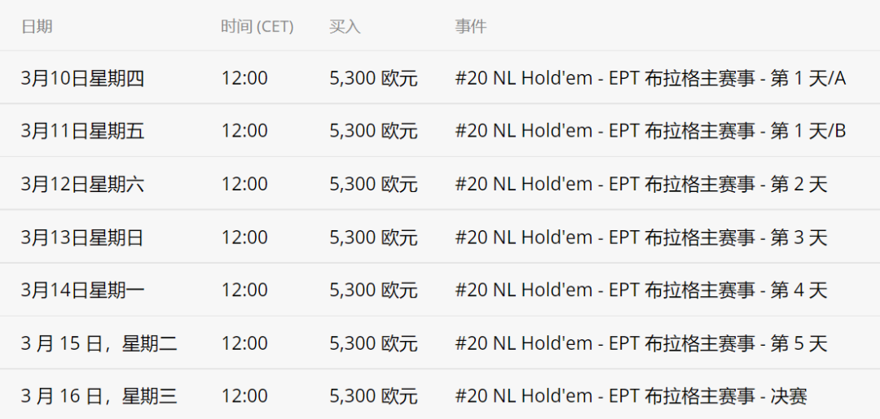Open the 第 5 天 main event entry

pyautogui.click(x=641, y=343)
